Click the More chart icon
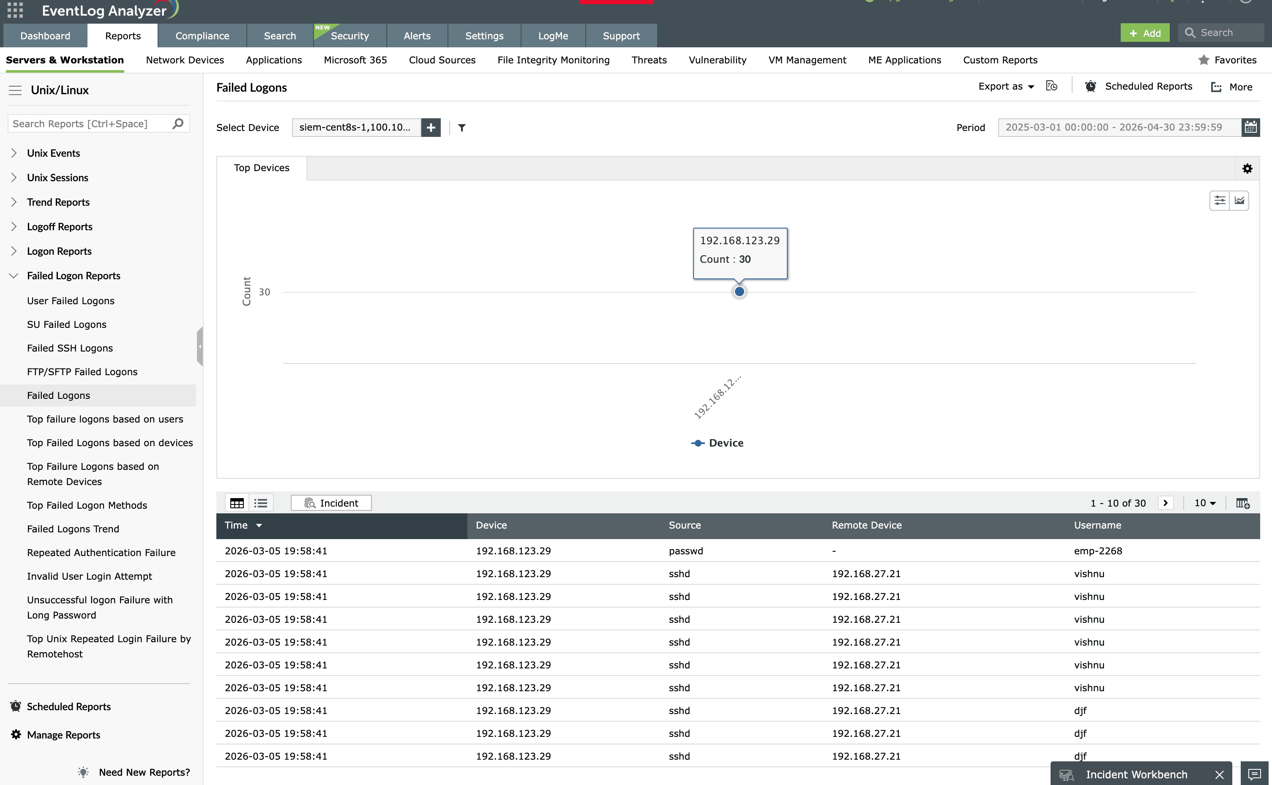Screen dimensions: 1272x785 (x=1216, y=87)
